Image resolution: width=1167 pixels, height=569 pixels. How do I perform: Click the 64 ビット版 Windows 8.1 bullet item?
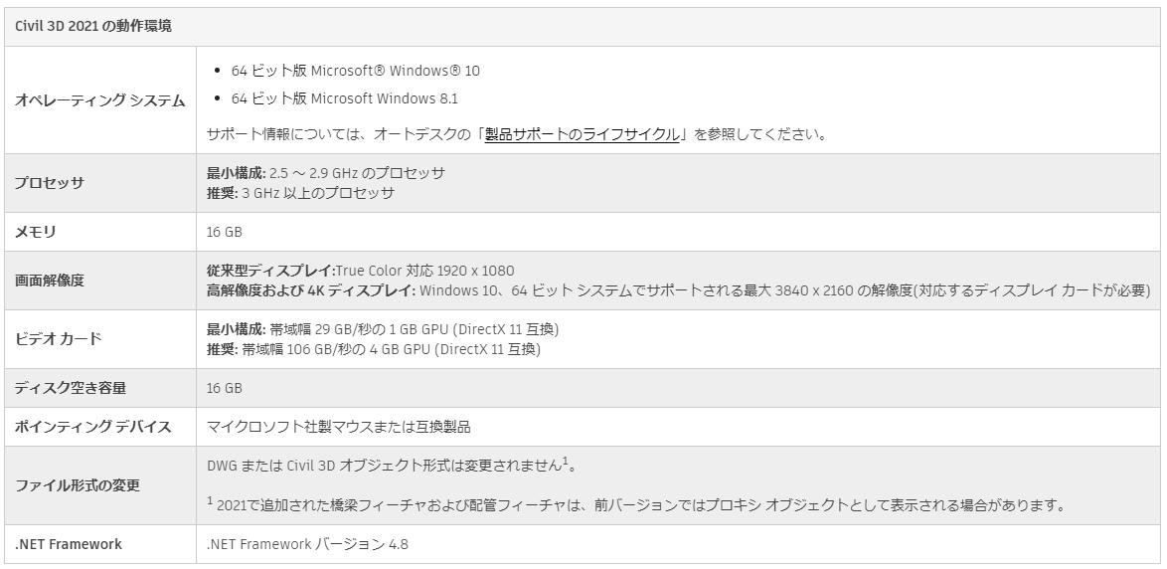(x=345, y=98)
